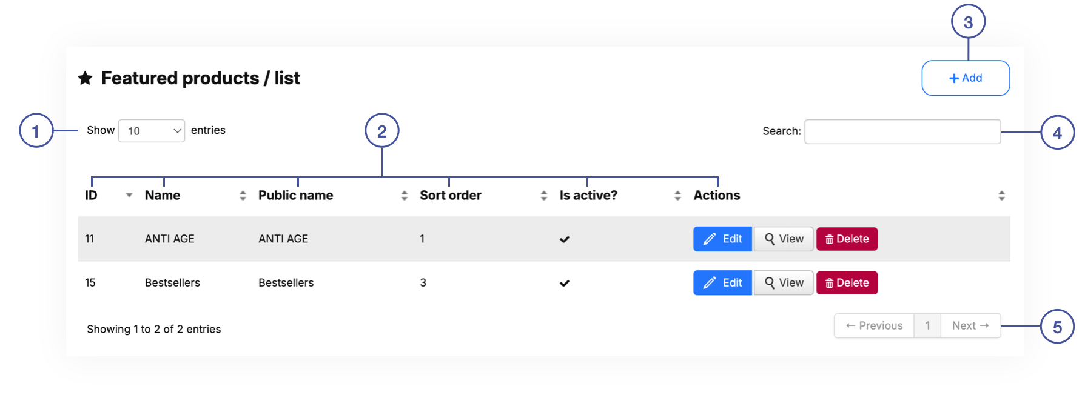Viewport: 1082px width, 395px height.
Task: Click the active checkmark for ANTI AGE
Action: click(565, 239)
